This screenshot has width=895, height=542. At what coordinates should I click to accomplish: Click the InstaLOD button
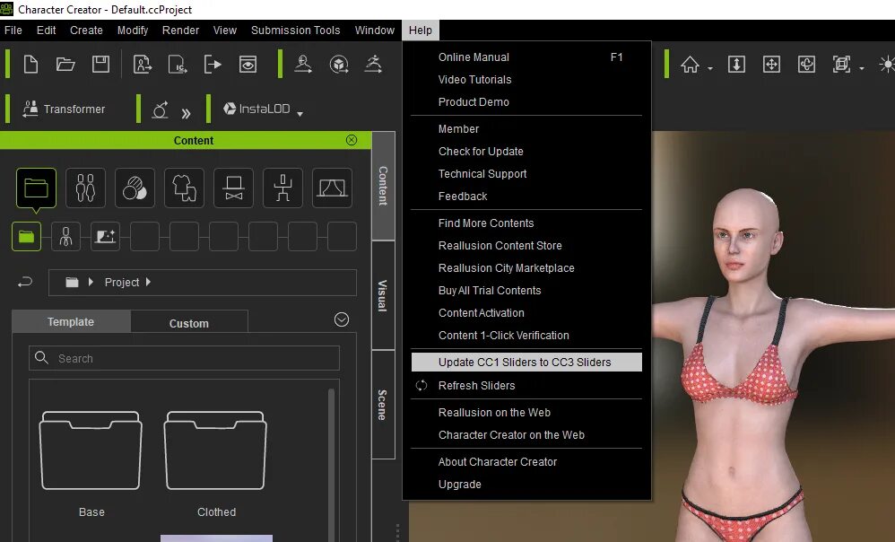(x=256, y=109)
